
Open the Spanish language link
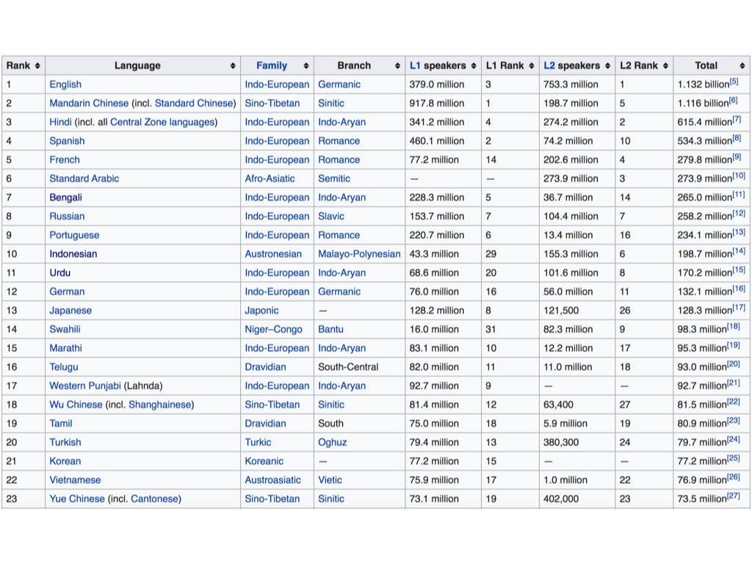pyautogui.click(x=67, y=141)
